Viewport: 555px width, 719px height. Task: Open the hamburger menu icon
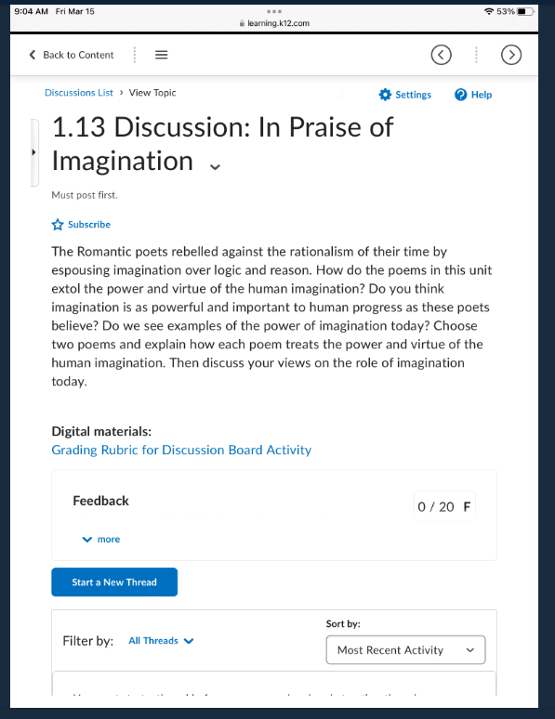click(x=161, y=55)
